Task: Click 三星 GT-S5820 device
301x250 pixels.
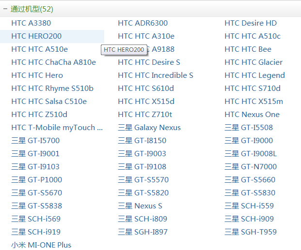Action: [x=143, y=192]
